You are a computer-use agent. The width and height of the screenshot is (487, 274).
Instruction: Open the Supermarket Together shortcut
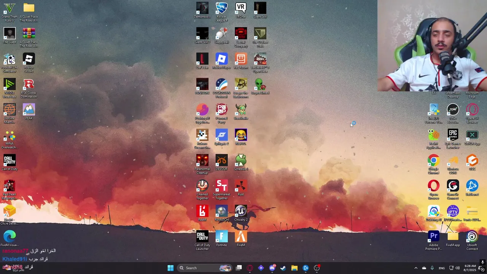pyautogui.click(x=221, y=190)
